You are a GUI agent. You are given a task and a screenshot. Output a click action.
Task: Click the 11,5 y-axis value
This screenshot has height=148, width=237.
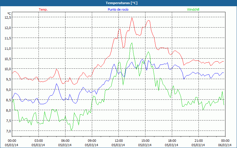pos(8,38)
